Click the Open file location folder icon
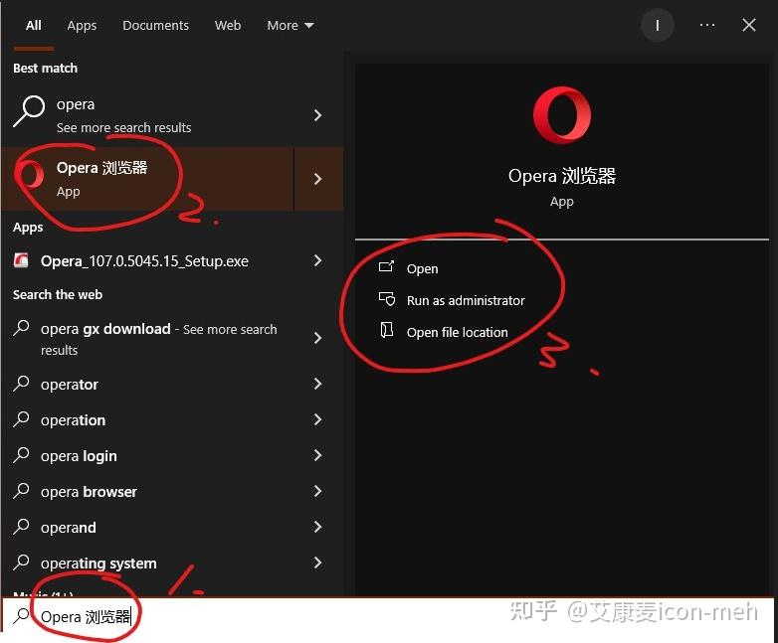778x643 pixels. coord(387,330)
